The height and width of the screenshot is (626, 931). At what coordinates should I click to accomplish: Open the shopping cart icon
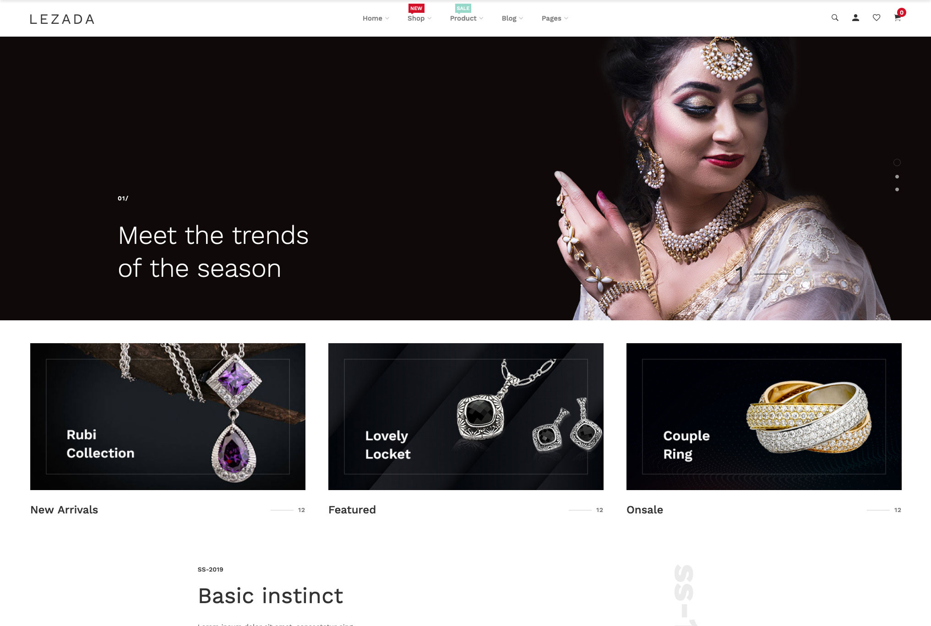[x=898, y=18]
